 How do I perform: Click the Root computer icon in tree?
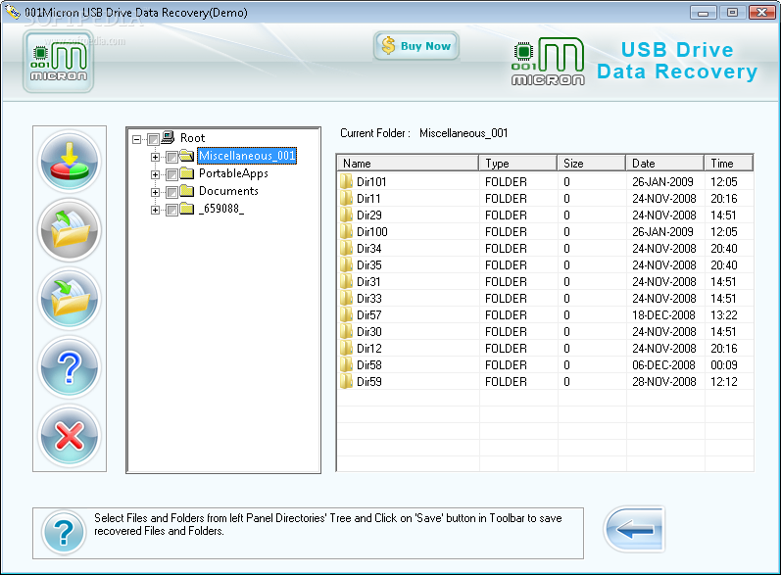[x=168, y=137]
